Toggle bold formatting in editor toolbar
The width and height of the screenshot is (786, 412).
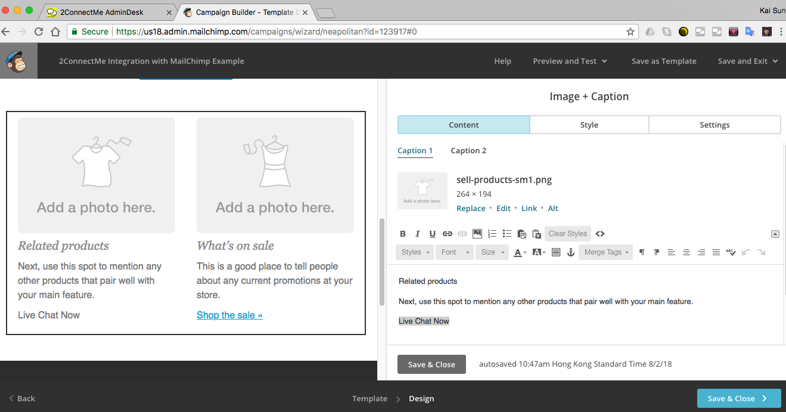[x=403, y=234]
